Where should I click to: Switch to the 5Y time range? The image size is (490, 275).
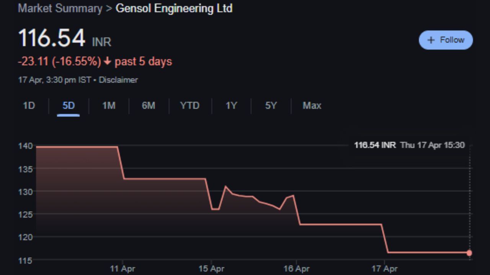[x=271, y=106]
